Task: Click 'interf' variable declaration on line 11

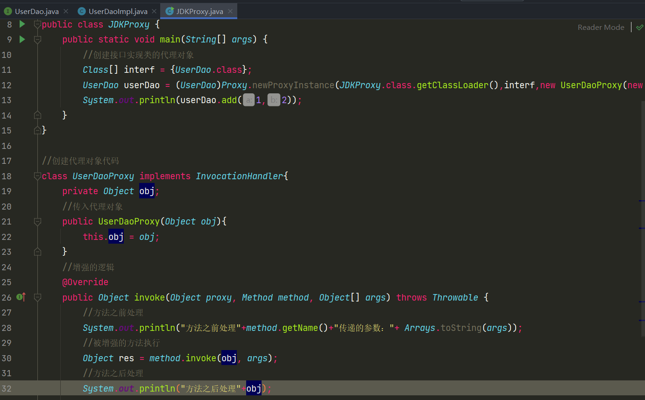Action: [139, 70]
